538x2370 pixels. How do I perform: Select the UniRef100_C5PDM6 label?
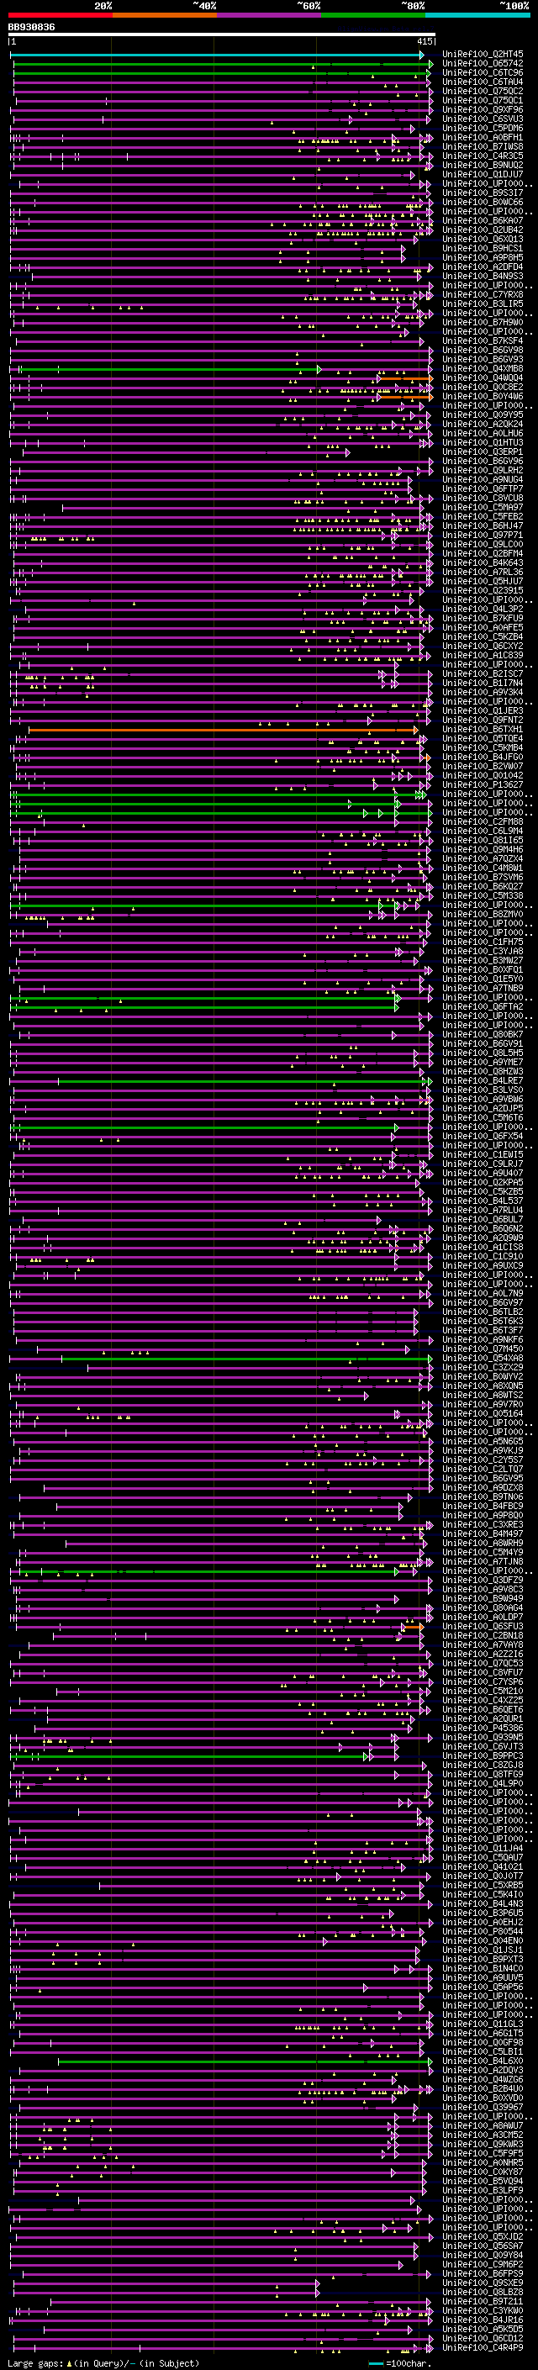[x=482, y=128]
